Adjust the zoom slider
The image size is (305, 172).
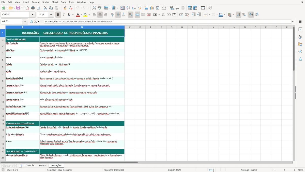pos(284,170)
